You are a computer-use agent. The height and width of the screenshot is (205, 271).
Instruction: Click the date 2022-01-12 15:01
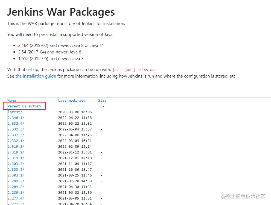click(x=75, y=152)
